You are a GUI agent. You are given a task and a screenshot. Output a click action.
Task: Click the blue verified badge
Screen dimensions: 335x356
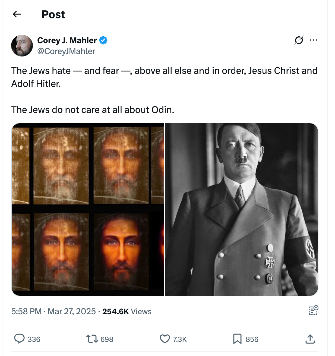pos(103,40)
